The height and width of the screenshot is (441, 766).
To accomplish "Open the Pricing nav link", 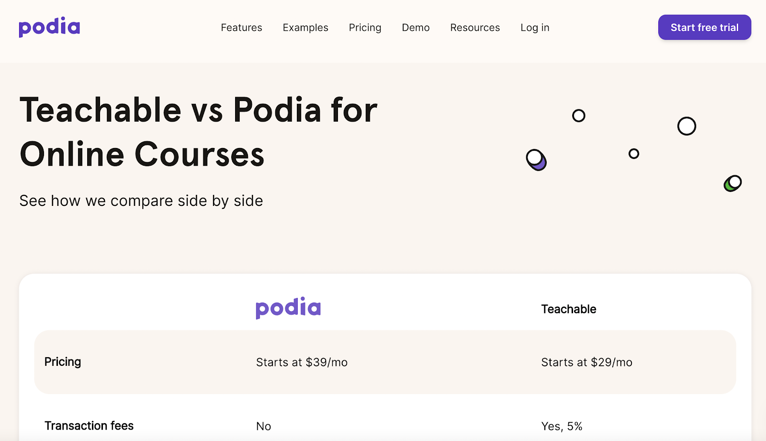I will click(365, 28).
